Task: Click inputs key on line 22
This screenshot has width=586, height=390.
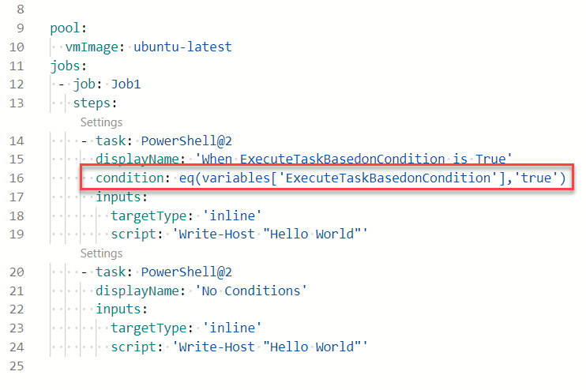Action: (122, 309)
